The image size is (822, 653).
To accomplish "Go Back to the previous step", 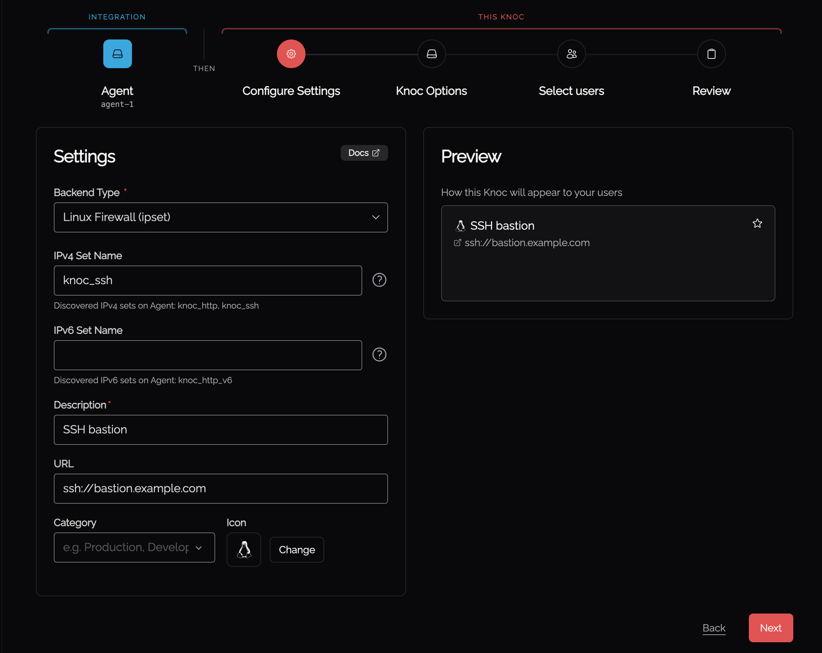I will coord(714,628).
